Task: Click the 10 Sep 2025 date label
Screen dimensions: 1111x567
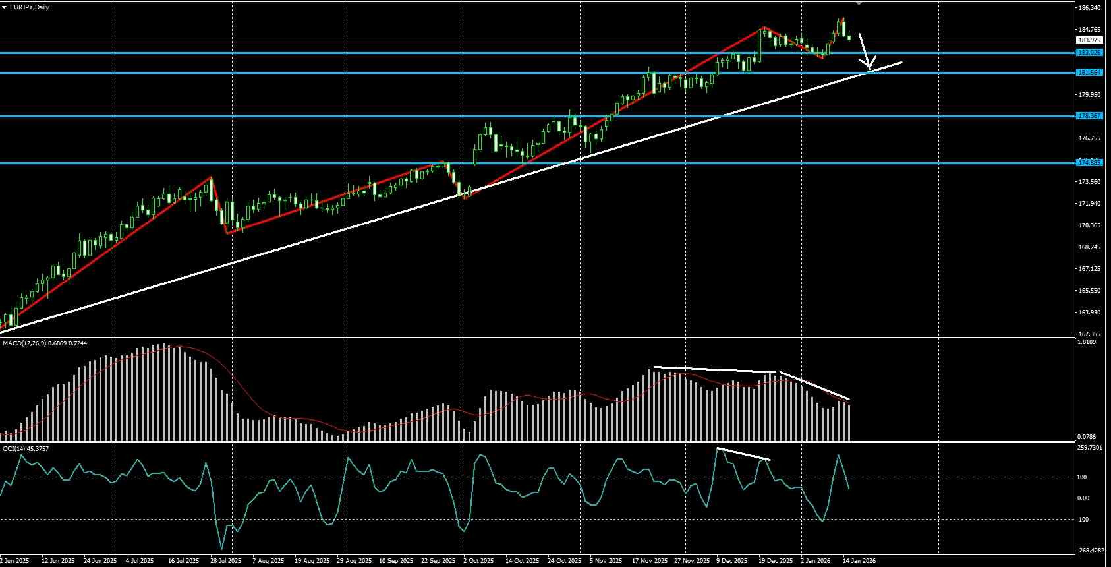Action: pyautogui.click(x=396, y=561)
